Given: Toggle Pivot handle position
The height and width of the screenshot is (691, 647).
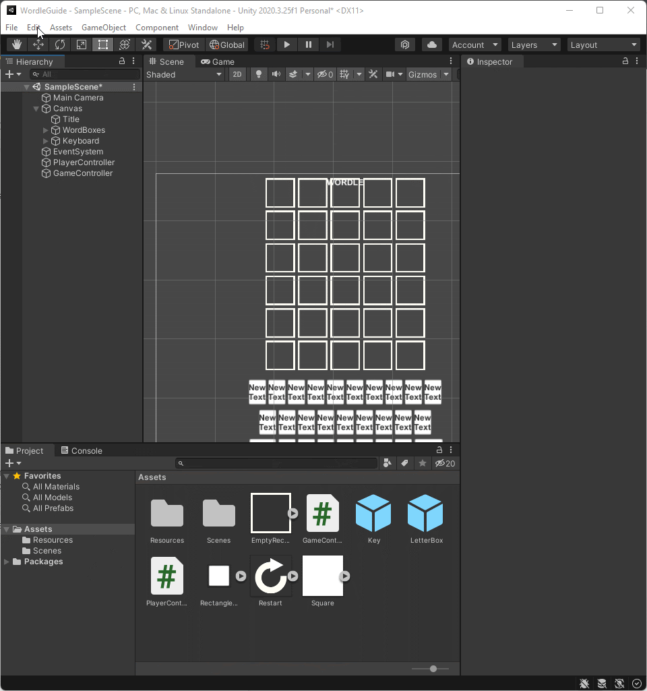Looking at the screenshot, I should point(184,44).
